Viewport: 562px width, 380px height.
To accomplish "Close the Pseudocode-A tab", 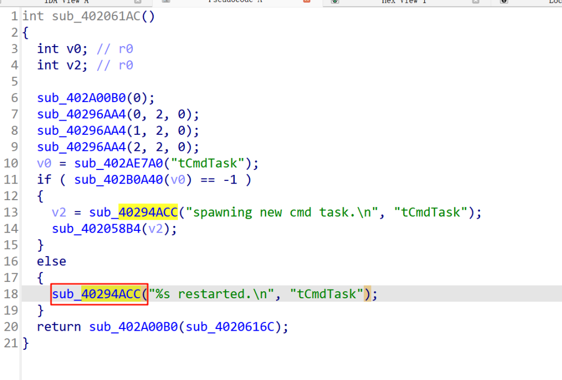I will 307,2.
